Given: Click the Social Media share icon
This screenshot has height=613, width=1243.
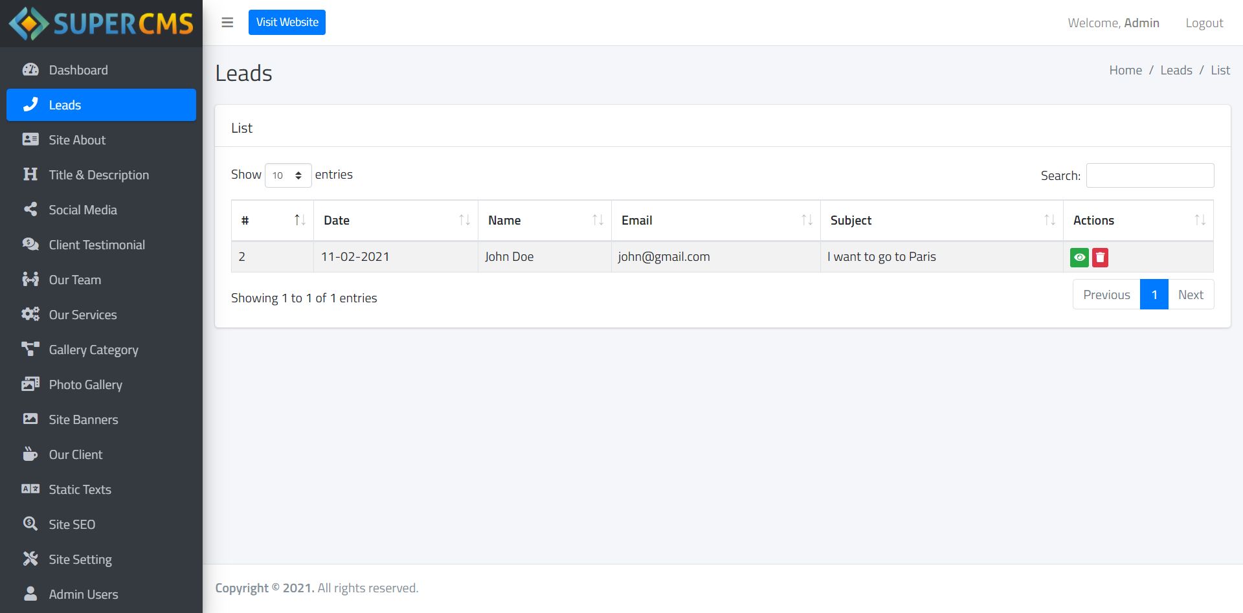Looking at the screenshot, I should point(30,210).
